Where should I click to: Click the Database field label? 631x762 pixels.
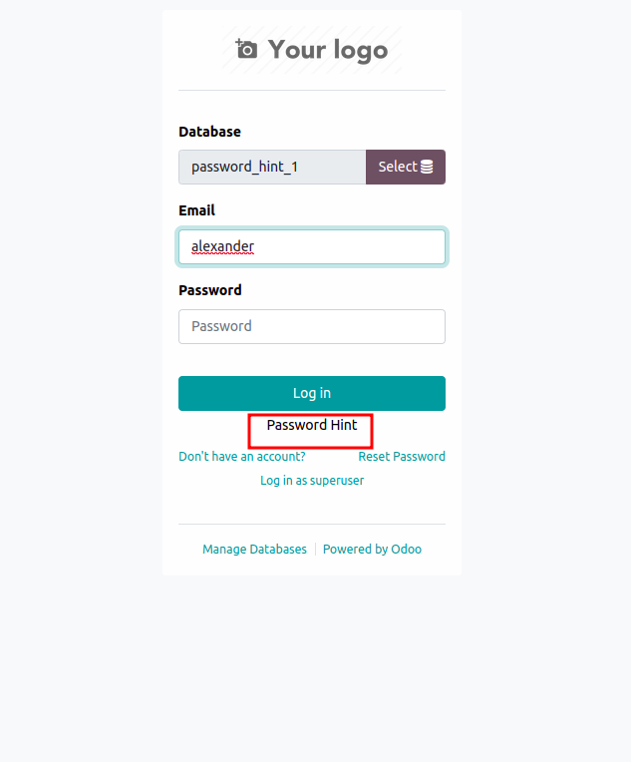click(209, 132)
